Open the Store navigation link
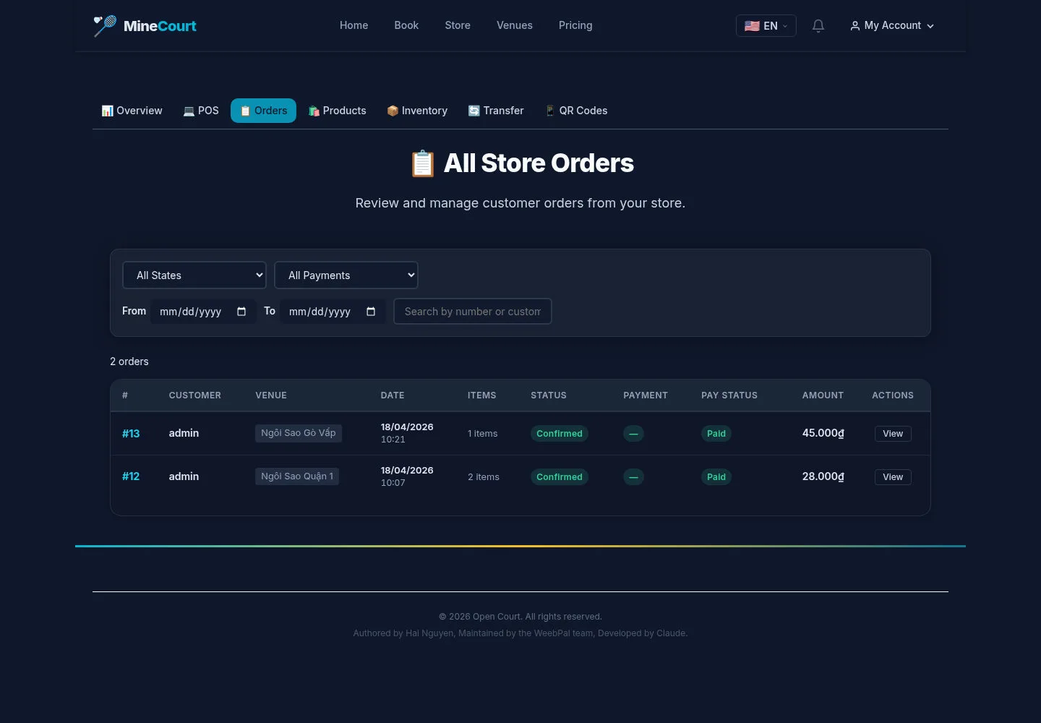 (458, 25)
